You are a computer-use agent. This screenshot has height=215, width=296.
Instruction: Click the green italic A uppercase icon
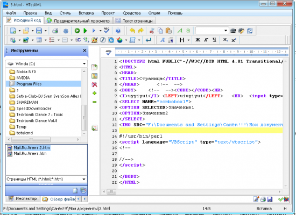180,31
